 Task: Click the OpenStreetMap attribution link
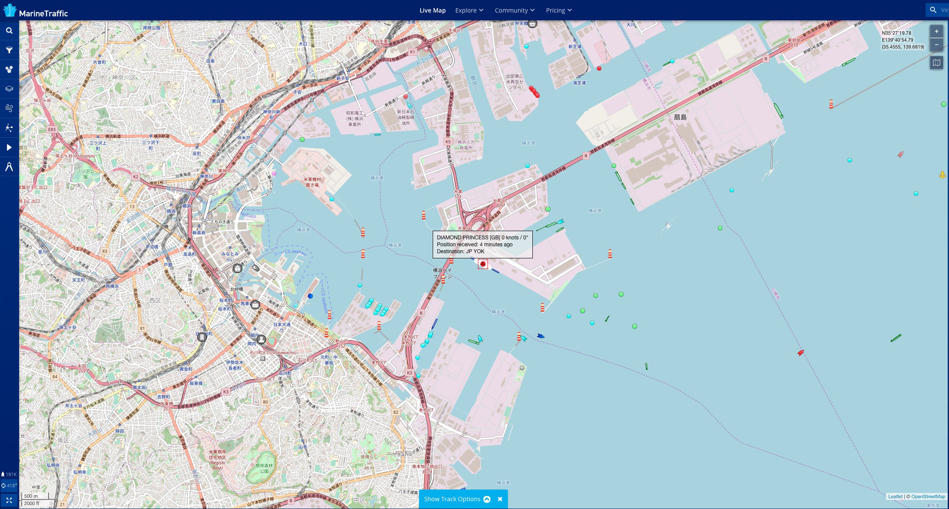pyautogui.click(x=928, y=496)
